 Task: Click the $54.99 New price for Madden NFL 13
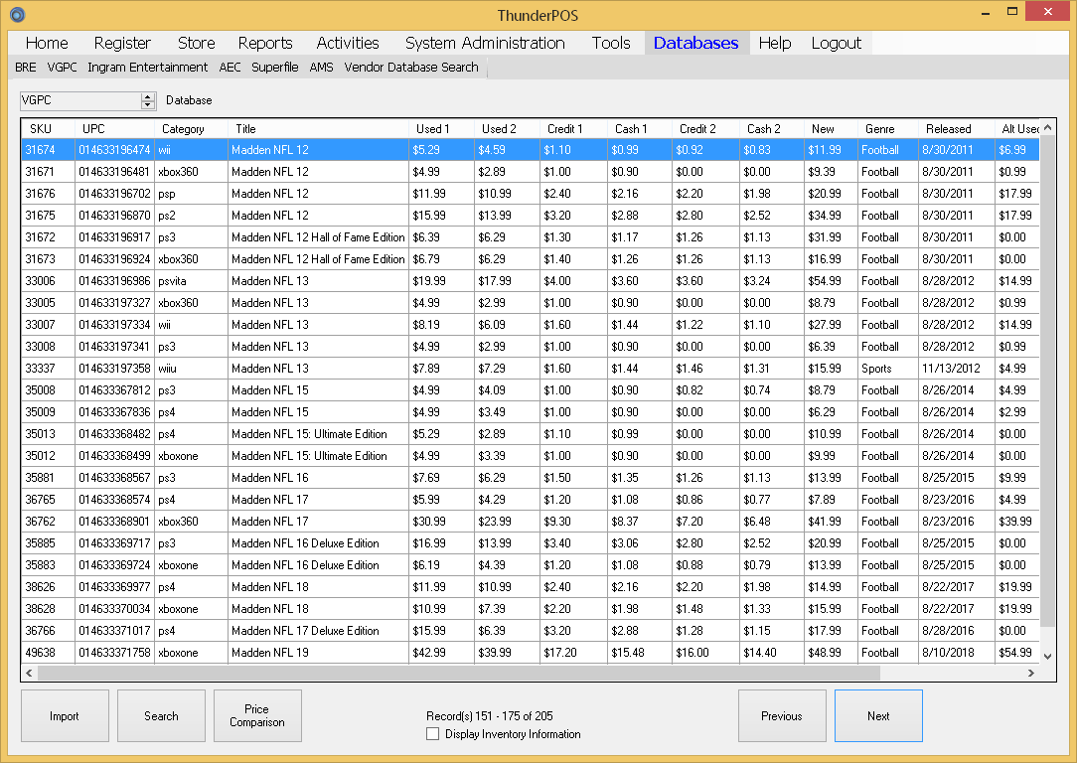(x=831, y=281)
